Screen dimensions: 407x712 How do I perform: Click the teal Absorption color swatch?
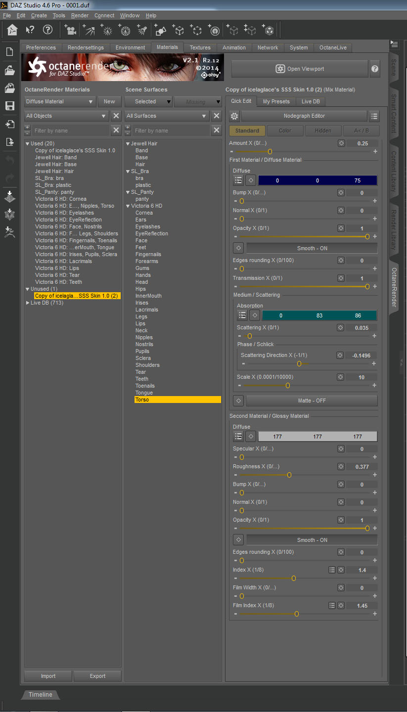[x=319, y=315]
